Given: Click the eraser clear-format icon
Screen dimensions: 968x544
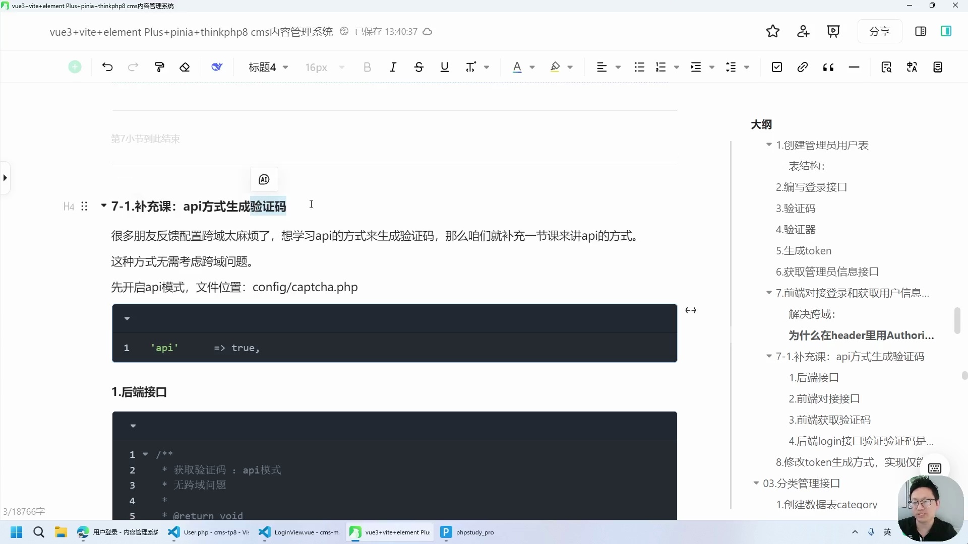Looking at the screenshot, I should point(185,67).
